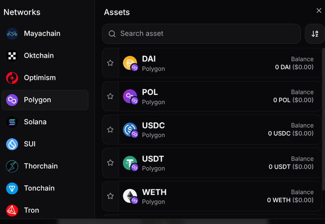
Task: Select the Solana network icon
Action: coord(12,122)
